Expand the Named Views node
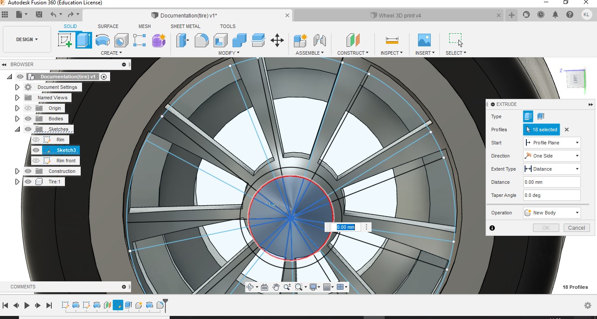 [x=18, y=98]
